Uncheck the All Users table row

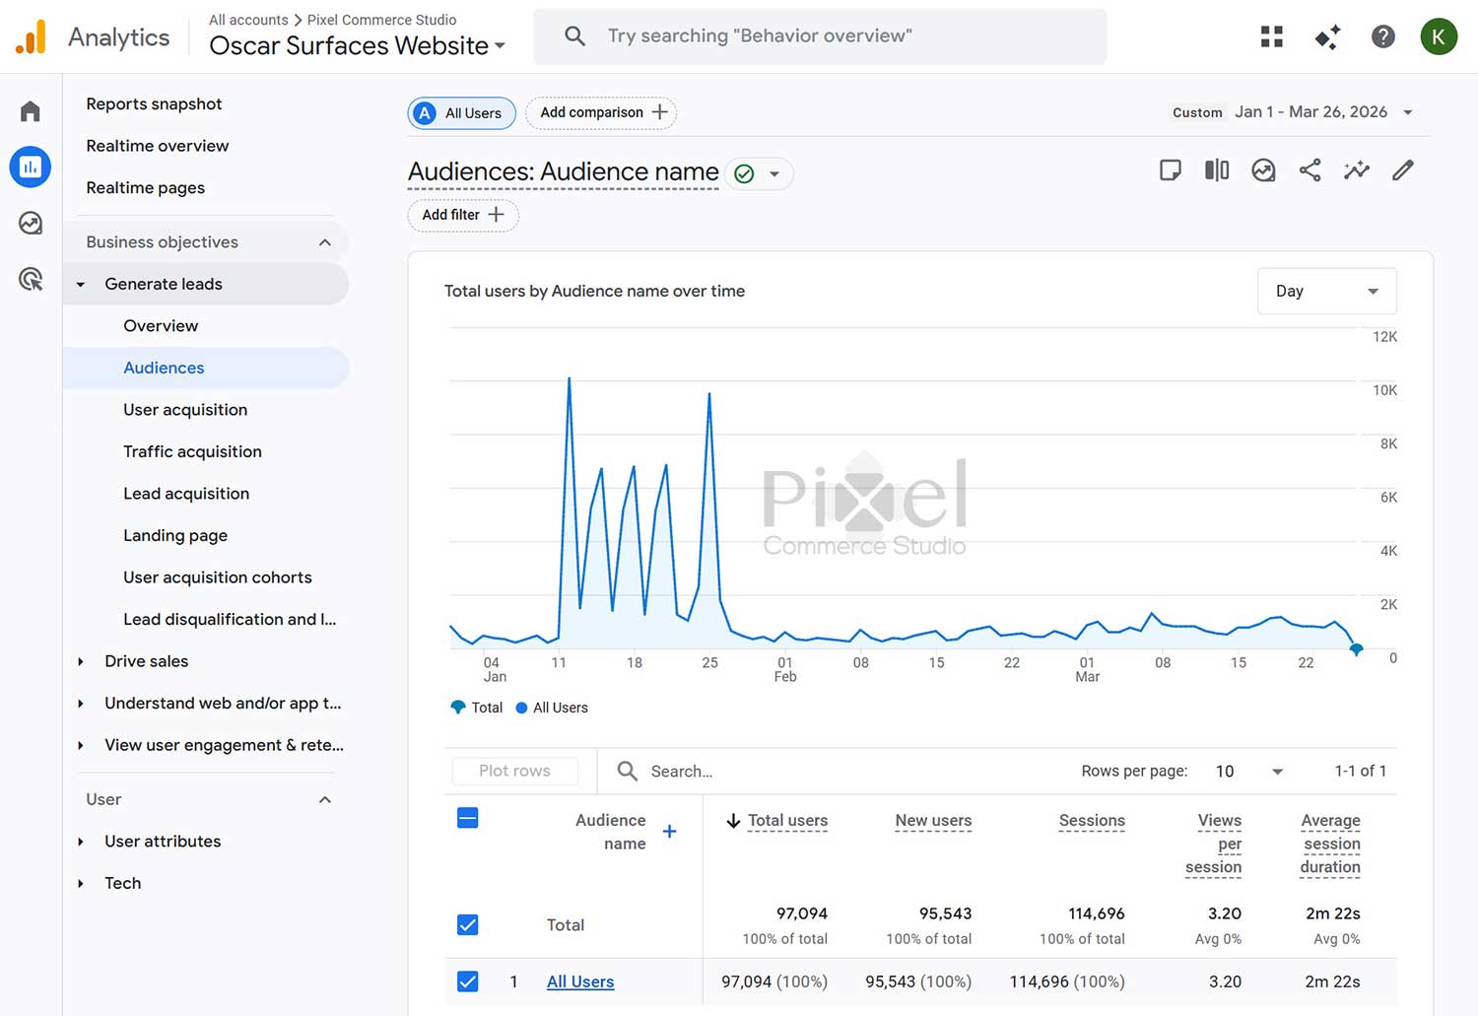click(467, 981)
